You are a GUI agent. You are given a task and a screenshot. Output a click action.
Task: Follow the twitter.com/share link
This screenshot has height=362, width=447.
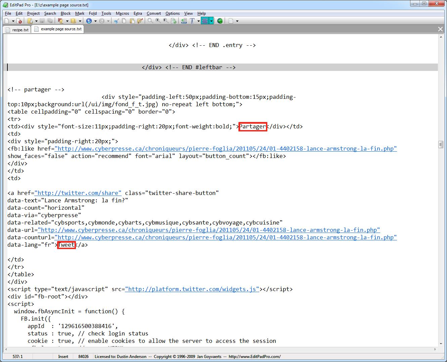(78, 193)
